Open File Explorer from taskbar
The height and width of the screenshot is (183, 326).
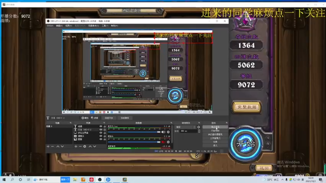click(75, 180)
